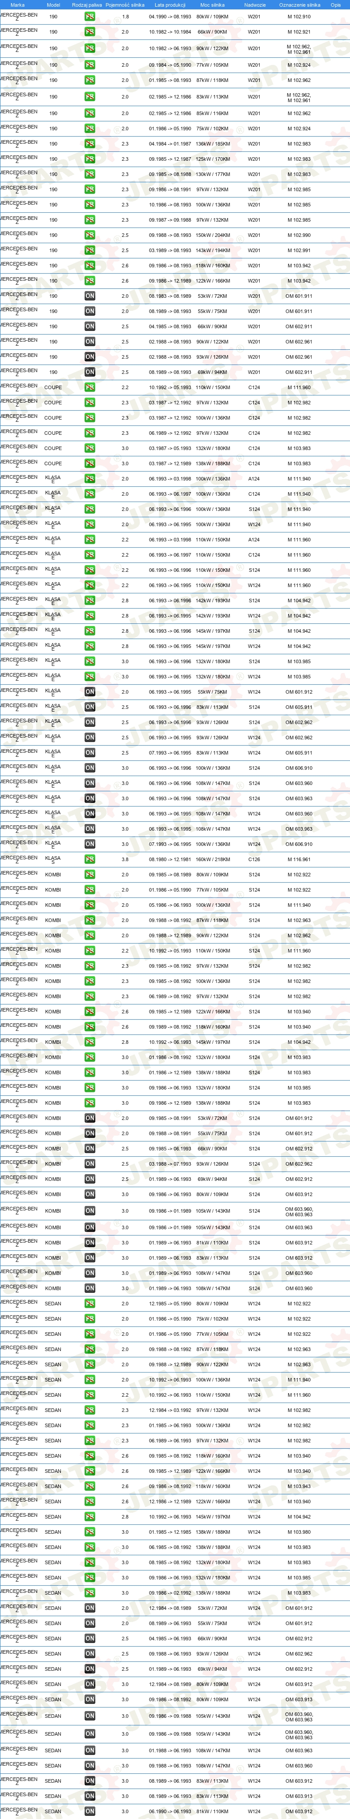
Task: Select the petrol icon in the COUPE 2.2 M 111.960 row
Action: pyautogui.click(x=90, y=388)
